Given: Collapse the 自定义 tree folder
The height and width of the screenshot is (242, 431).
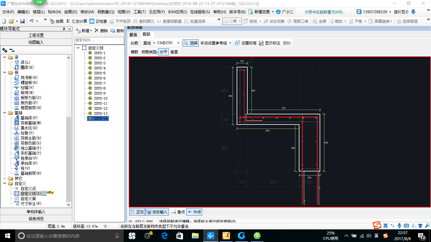Looking at the screenshot, I should tap(5, 183).
